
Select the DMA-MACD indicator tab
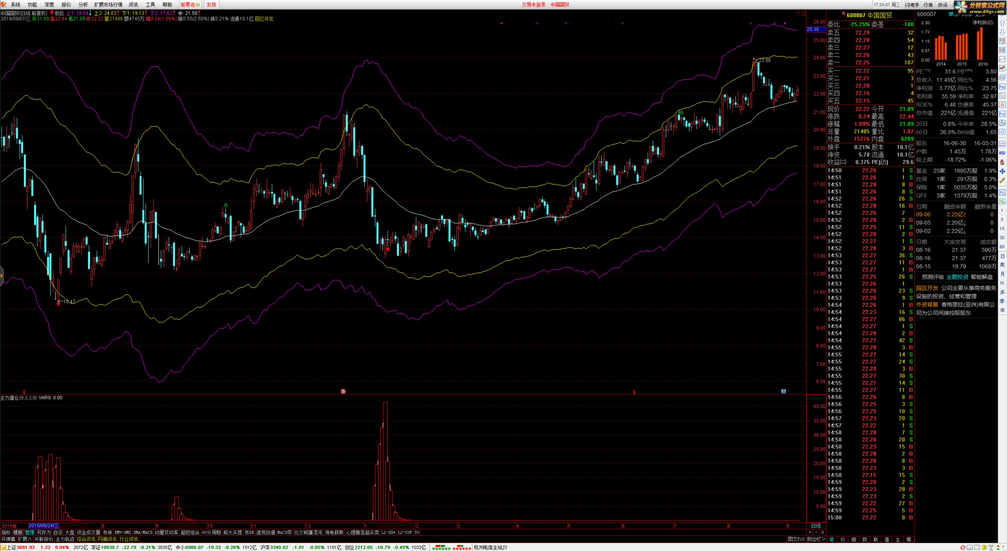(143, 532)
